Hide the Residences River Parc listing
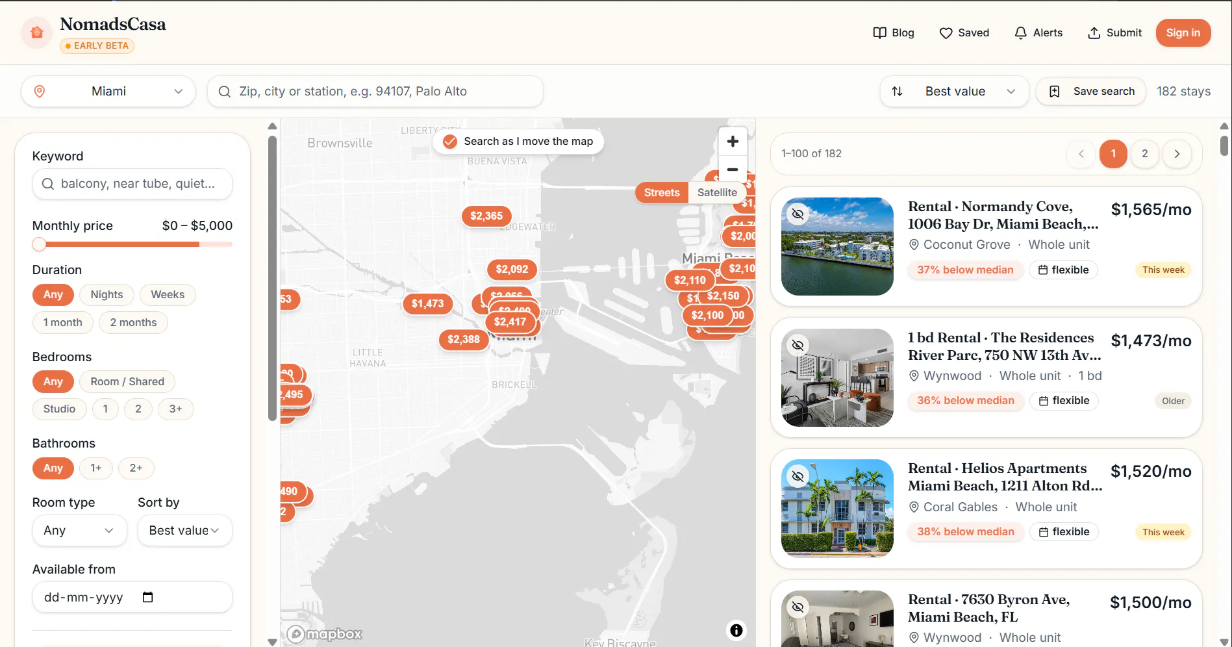 [798, 345]
